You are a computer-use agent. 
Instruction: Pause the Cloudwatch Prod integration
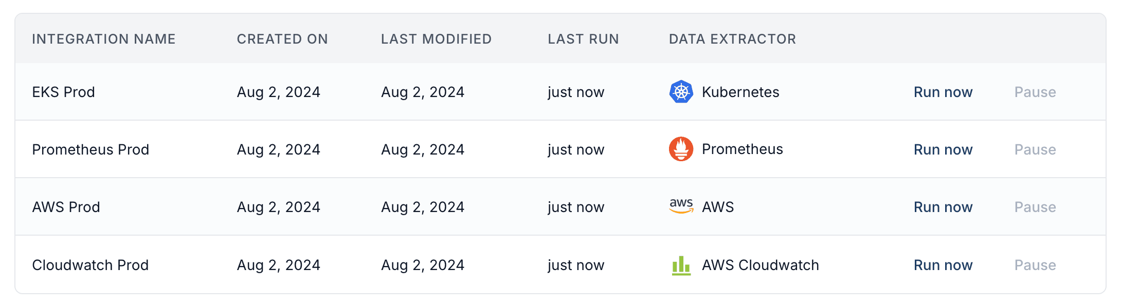pos(1035,265)
